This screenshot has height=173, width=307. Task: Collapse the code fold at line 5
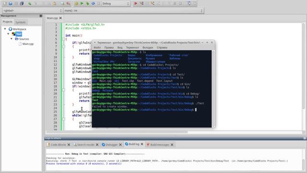64,39
